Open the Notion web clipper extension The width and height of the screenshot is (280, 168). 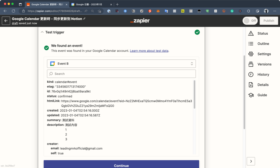[133, 11]
